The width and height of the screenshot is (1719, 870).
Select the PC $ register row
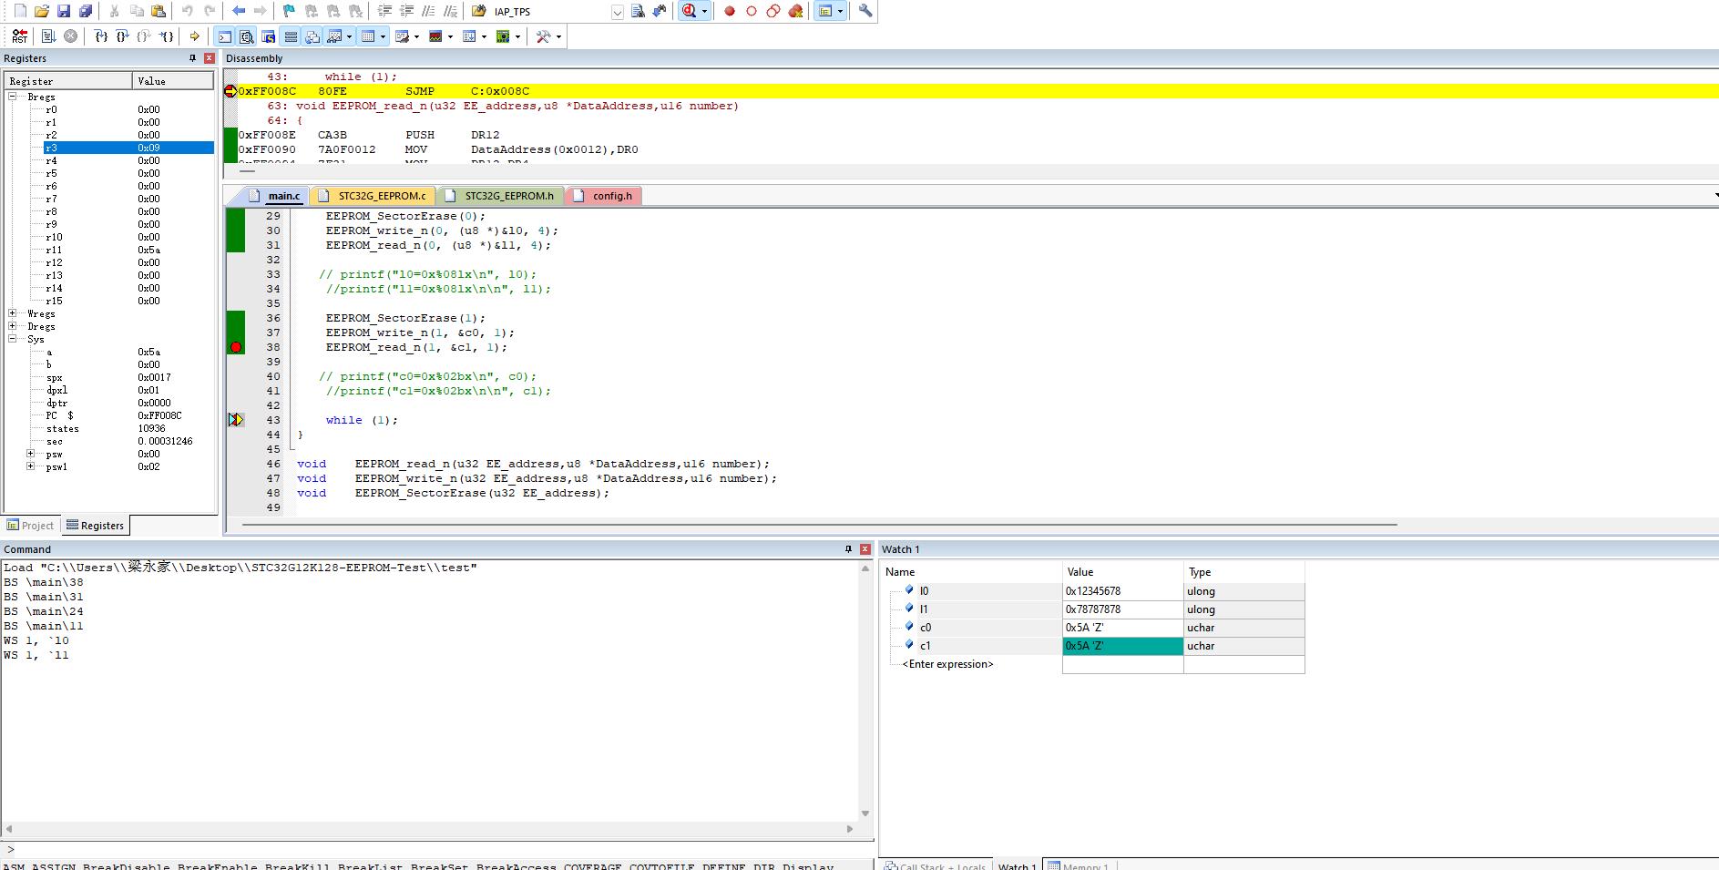128,415
